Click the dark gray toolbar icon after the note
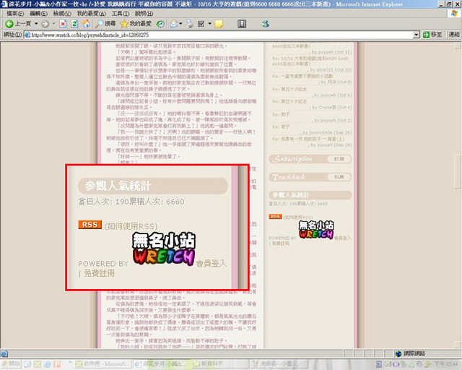 (242, 24)
